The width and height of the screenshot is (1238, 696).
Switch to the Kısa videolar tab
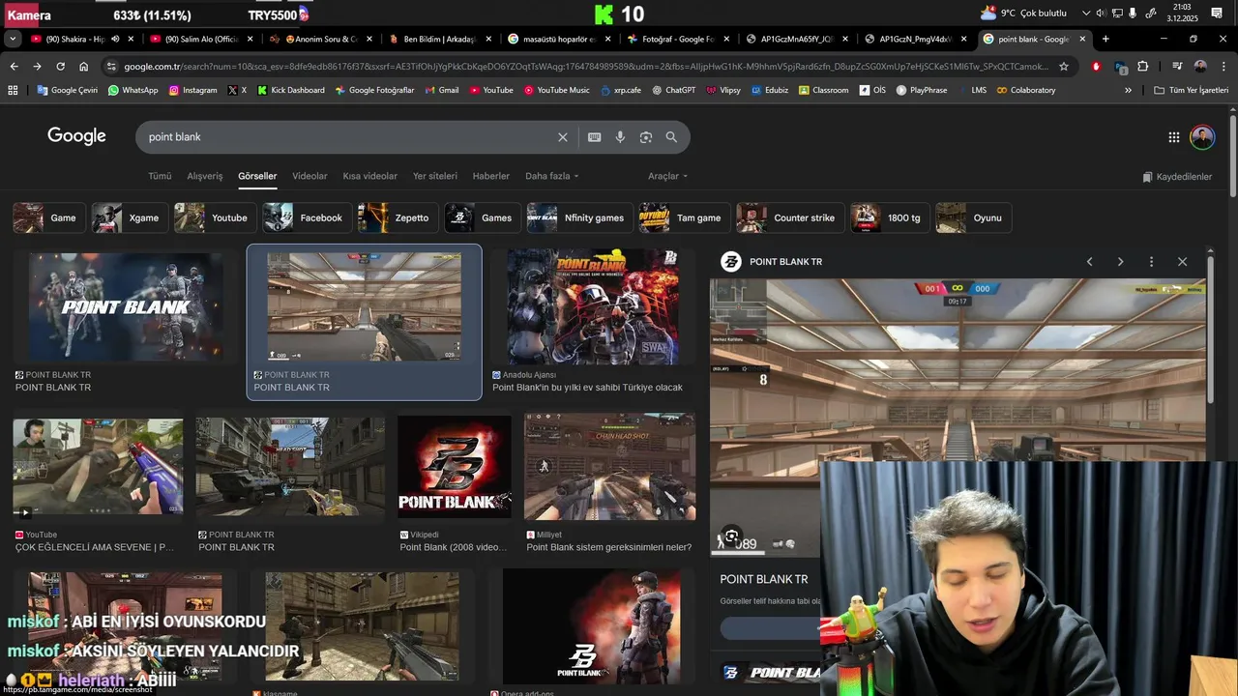(369, 176)
